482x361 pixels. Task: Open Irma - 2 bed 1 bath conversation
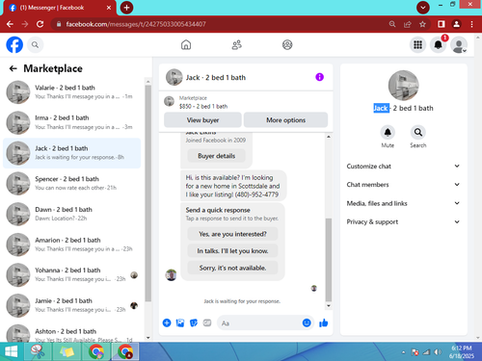(72, 122)
